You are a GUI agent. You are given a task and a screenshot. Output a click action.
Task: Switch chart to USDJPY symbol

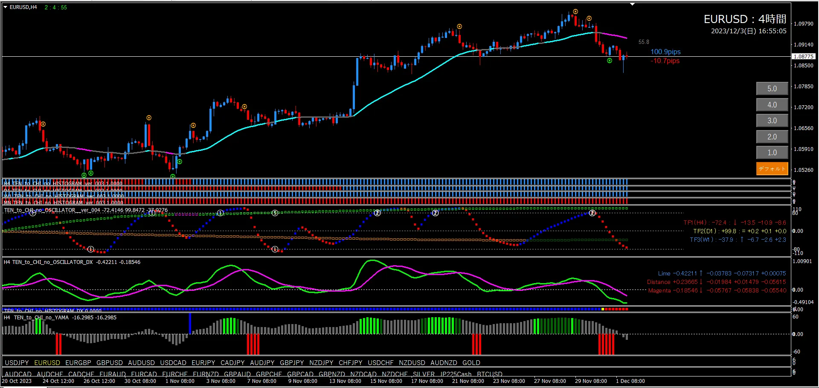click(17, 363)
